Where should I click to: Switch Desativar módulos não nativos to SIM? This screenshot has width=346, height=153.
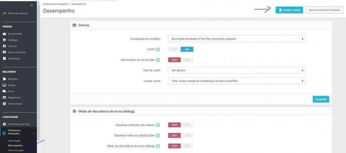187,125
